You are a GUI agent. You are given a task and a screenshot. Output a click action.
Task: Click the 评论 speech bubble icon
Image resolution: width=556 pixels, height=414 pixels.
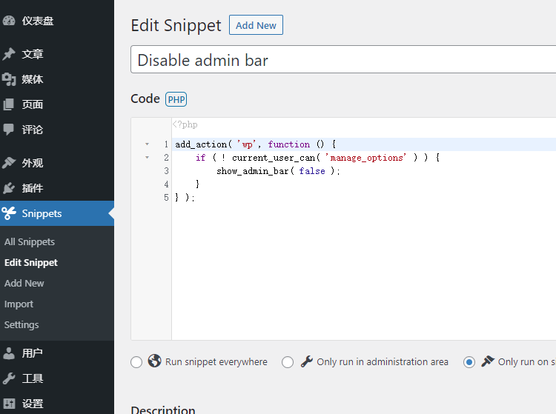coord(9,130)
